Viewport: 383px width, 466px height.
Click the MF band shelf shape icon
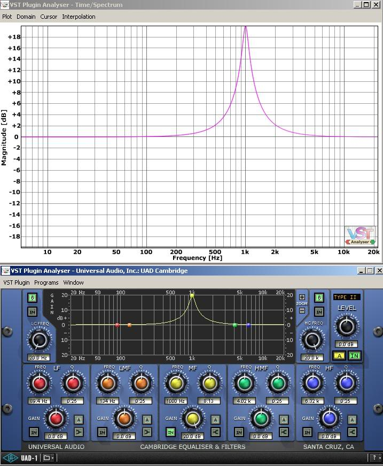pos(216,432)
